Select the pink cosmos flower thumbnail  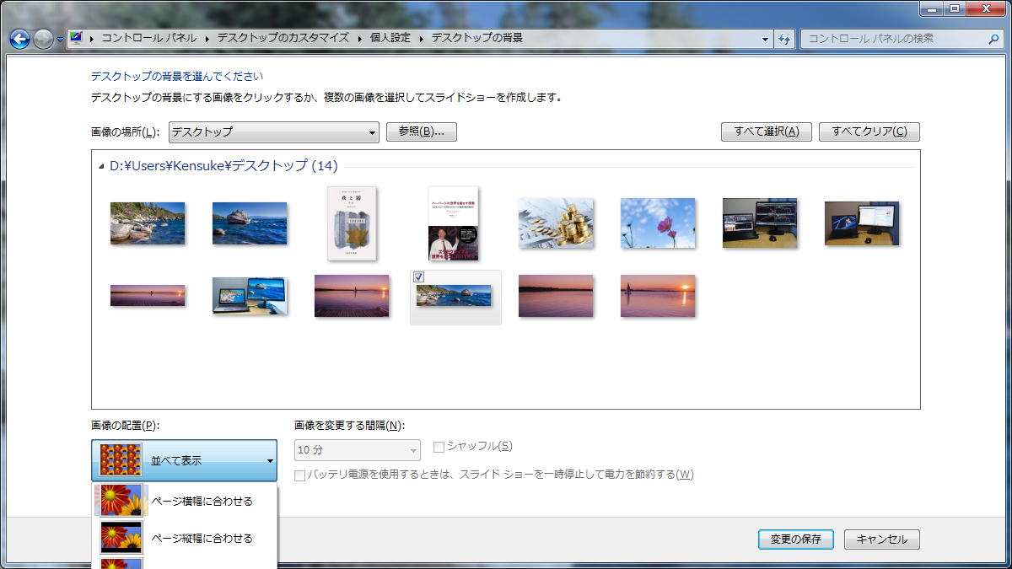658,223
